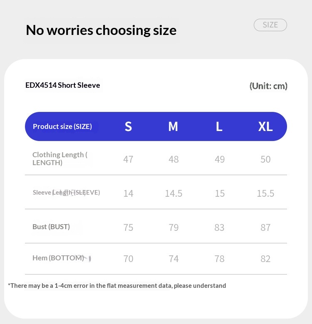The image size is (312, 324).
Task: Select the Bust (BUST) row label
Action: tap(51, 227)
